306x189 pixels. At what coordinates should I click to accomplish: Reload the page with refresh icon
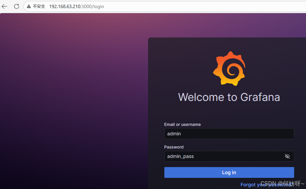coord(17,6)
